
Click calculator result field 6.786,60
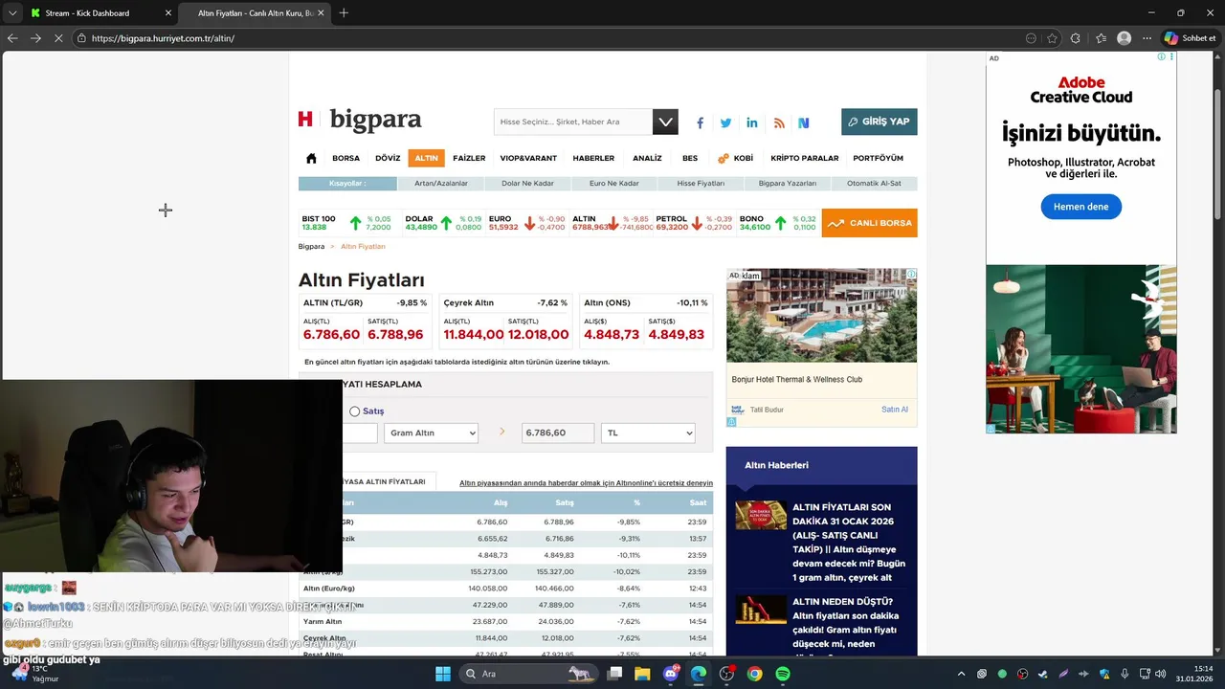(558, 433)
